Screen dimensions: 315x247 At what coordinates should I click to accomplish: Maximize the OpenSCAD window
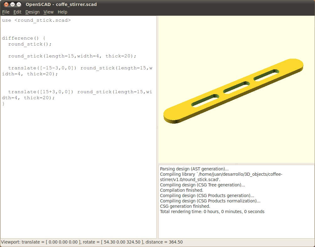coord(19,4)
